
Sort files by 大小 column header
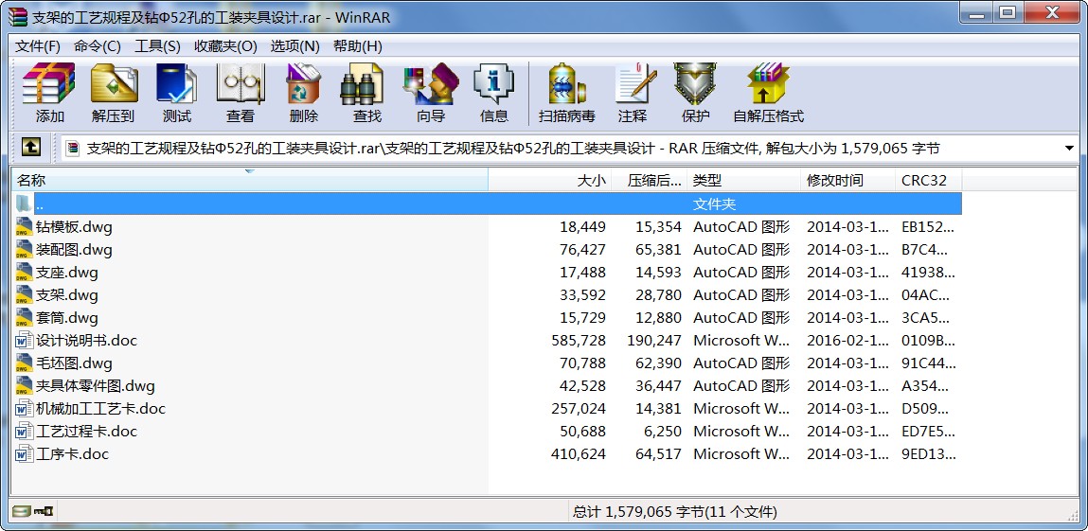click(x=549, y=180)
